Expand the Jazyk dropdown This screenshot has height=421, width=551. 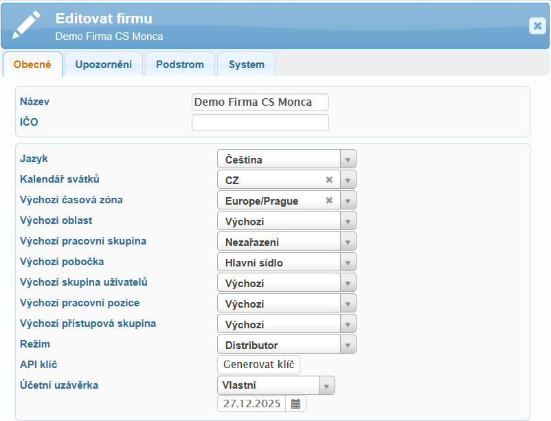[348, 159]
